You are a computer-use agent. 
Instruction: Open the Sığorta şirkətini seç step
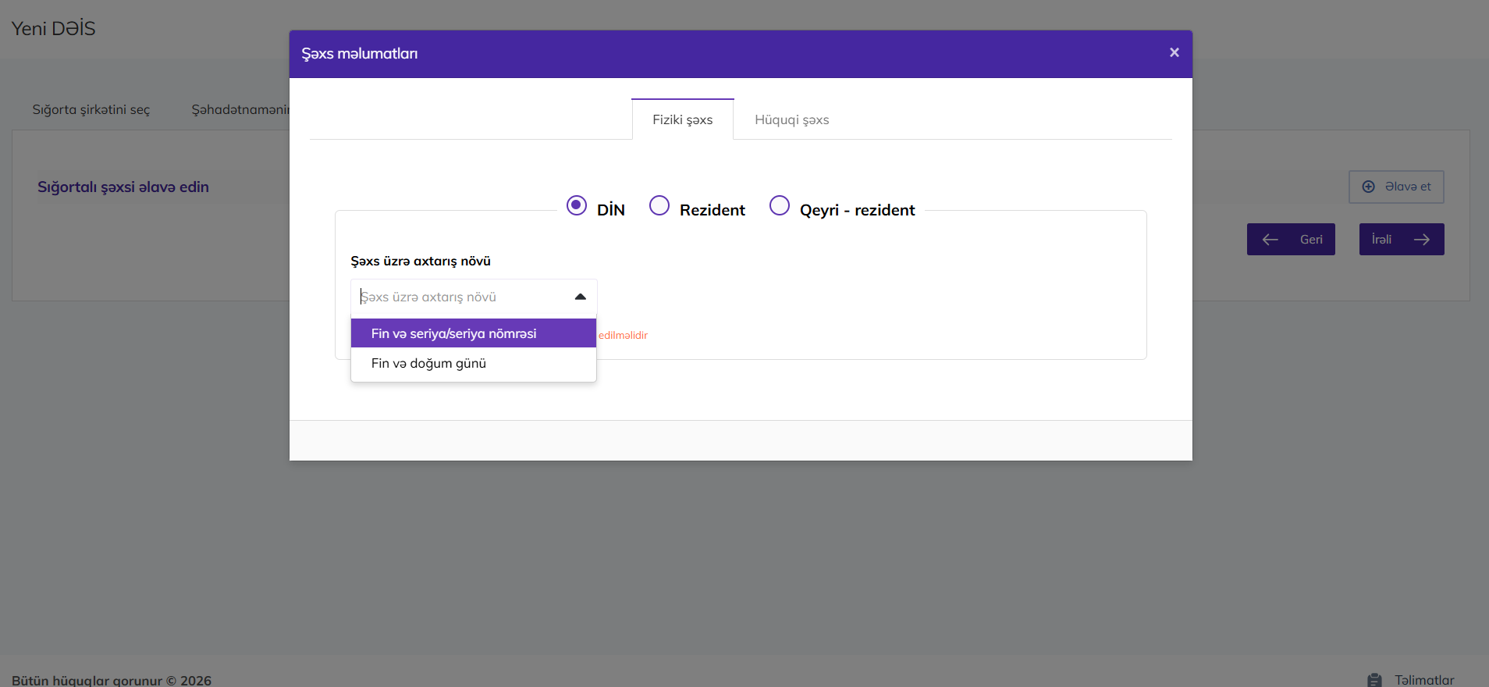91,110
